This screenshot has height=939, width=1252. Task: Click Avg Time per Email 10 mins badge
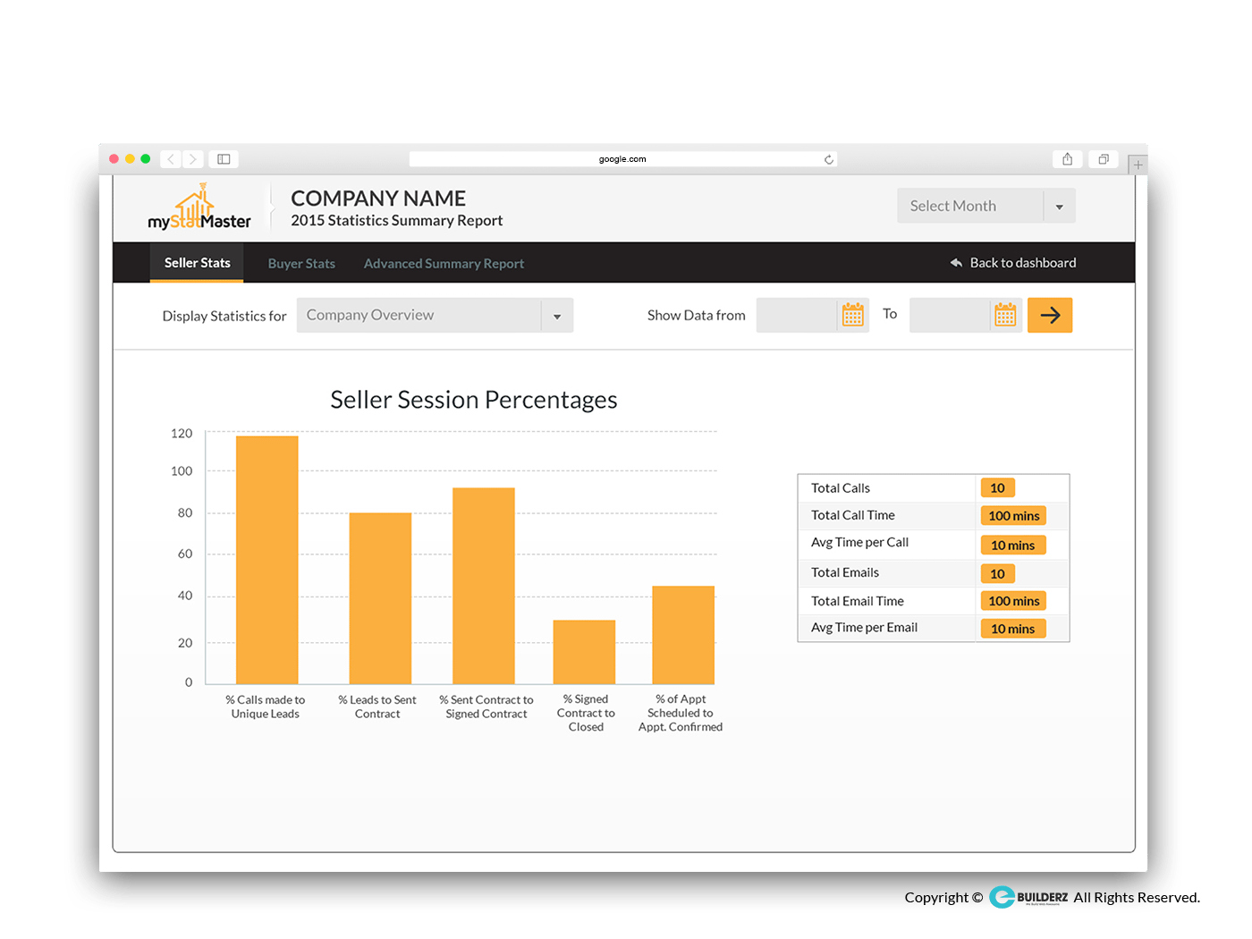(x=1013, y=629)
